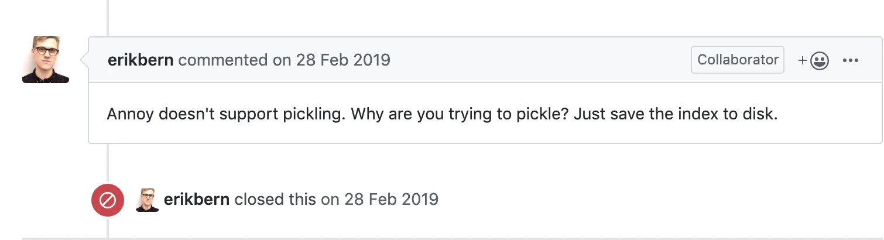Click the plus sign beside the reaction smiley
The width and height of the screenshot is (884, 240).
click(x=803, y=60)
